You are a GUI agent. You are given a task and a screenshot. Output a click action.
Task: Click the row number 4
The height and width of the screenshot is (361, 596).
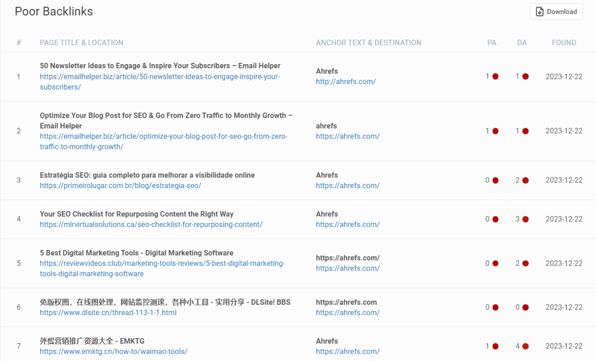click(19, 219)
